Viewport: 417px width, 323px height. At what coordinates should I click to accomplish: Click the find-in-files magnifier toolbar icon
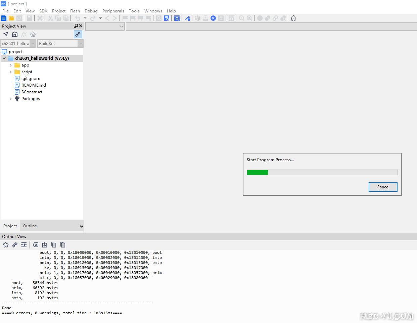[x=167, y=18]
